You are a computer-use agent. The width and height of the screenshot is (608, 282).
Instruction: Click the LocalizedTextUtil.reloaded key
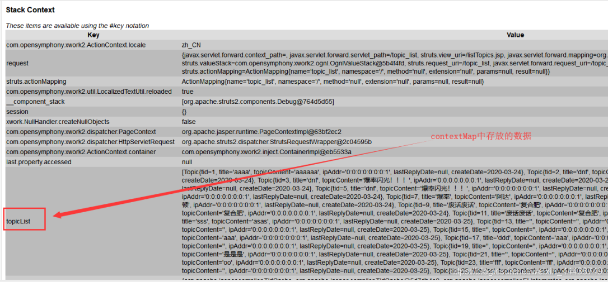89,92
